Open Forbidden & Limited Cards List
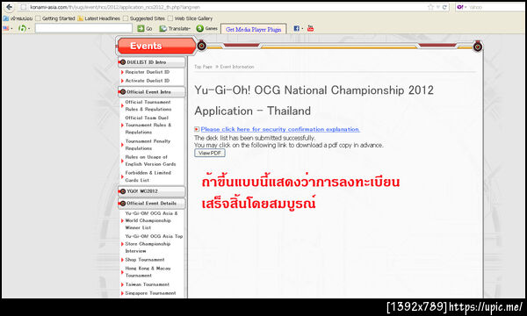 coord(148,176)
